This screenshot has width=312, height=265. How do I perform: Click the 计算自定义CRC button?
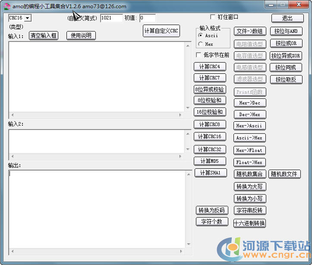[x=161, y=31]
